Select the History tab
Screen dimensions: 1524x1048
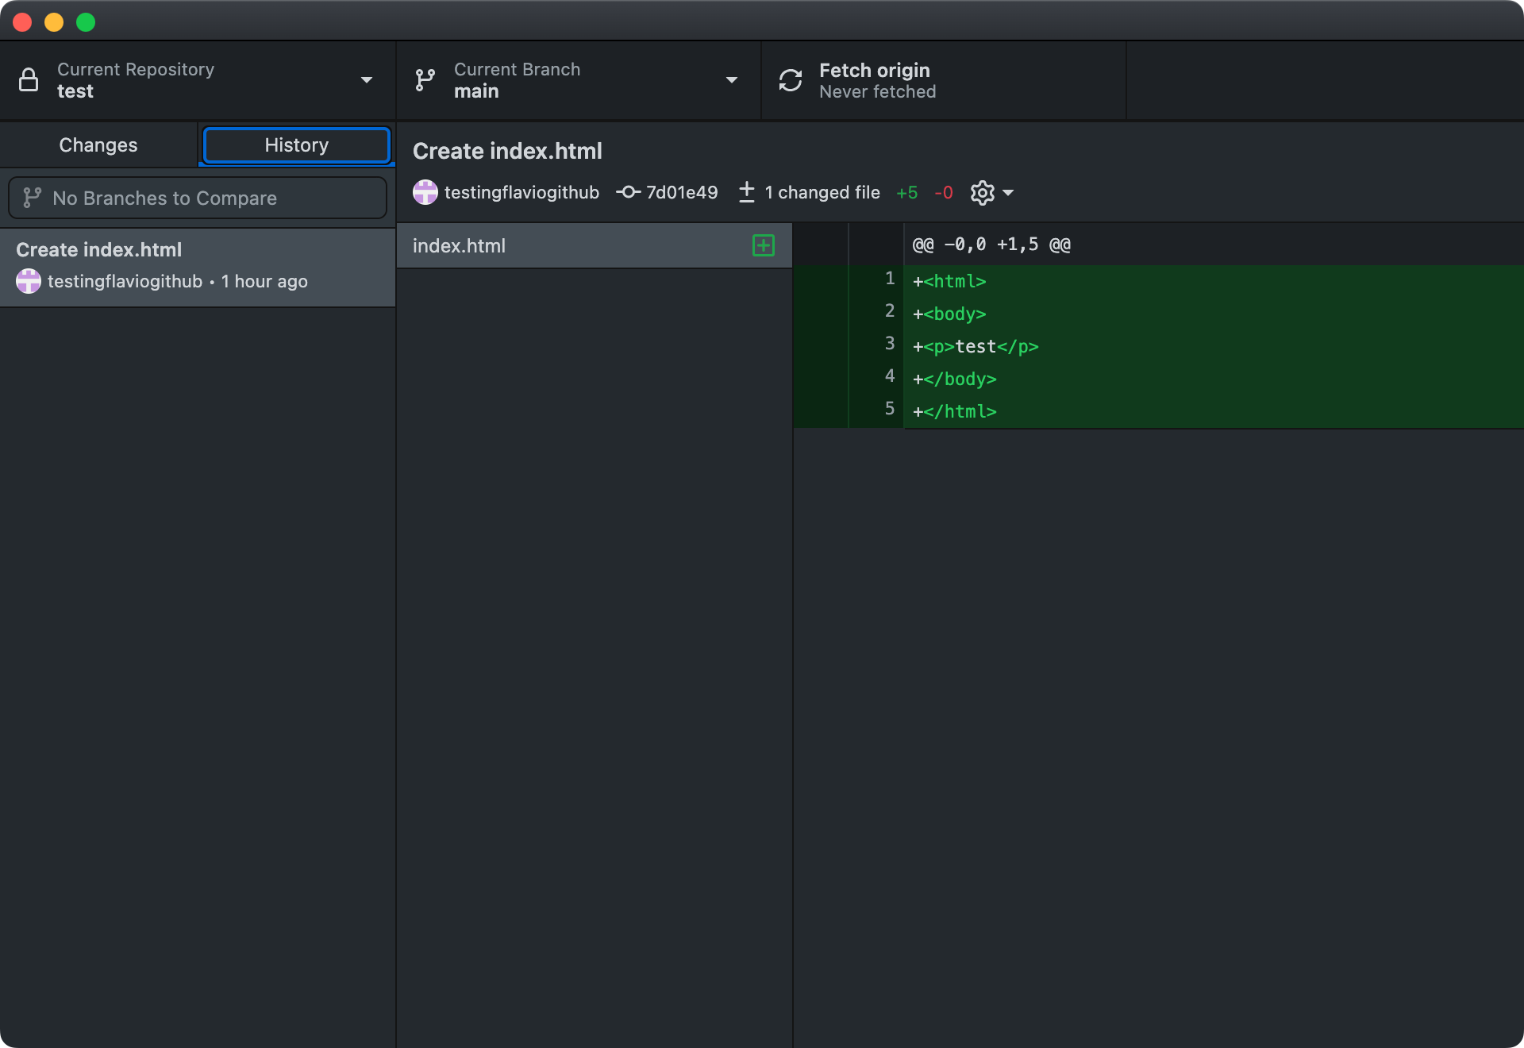(x=296, y=145)
